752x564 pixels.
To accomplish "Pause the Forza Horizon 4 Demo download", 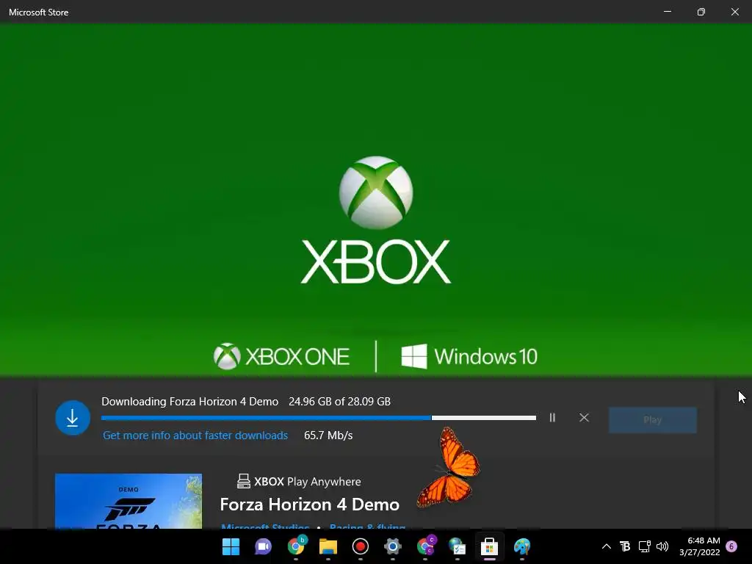I will coord(552,418).
